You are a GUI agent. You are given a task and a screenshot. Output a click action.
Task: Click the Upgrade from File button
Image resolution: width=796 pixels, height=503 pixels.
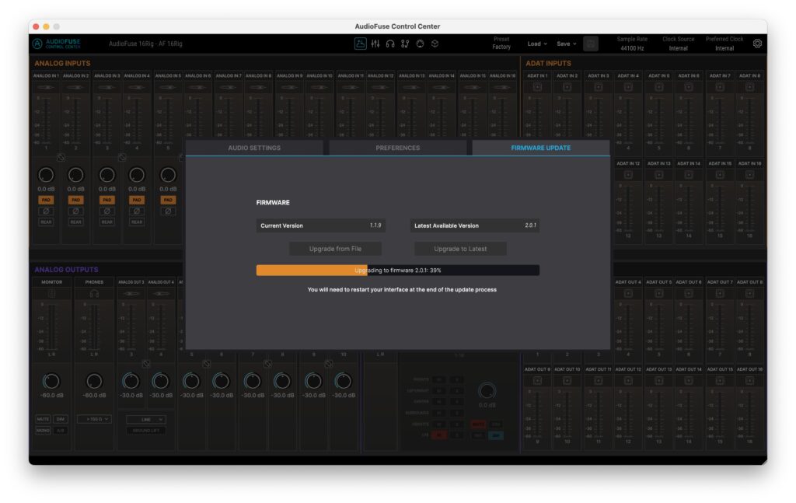point(336,249)
